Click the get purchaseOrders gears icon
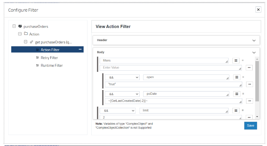The width and height of the screenshot is (267, 146). pos(32,42)
